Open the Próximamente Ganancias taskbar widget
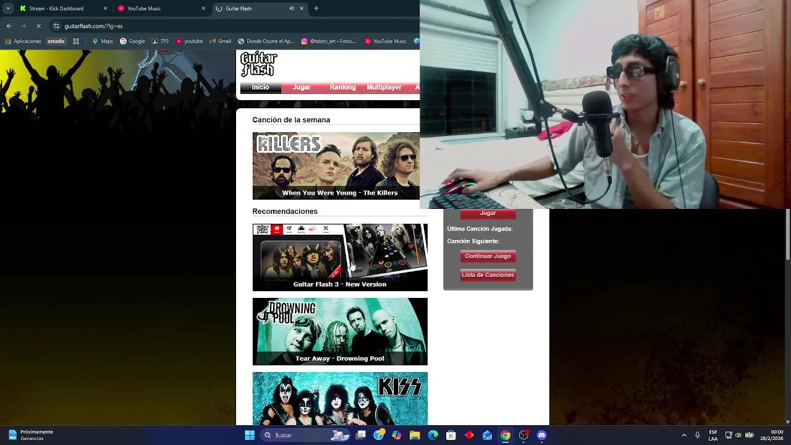The width and height of the screenshot is (791, 445). (x=31, y=435)
